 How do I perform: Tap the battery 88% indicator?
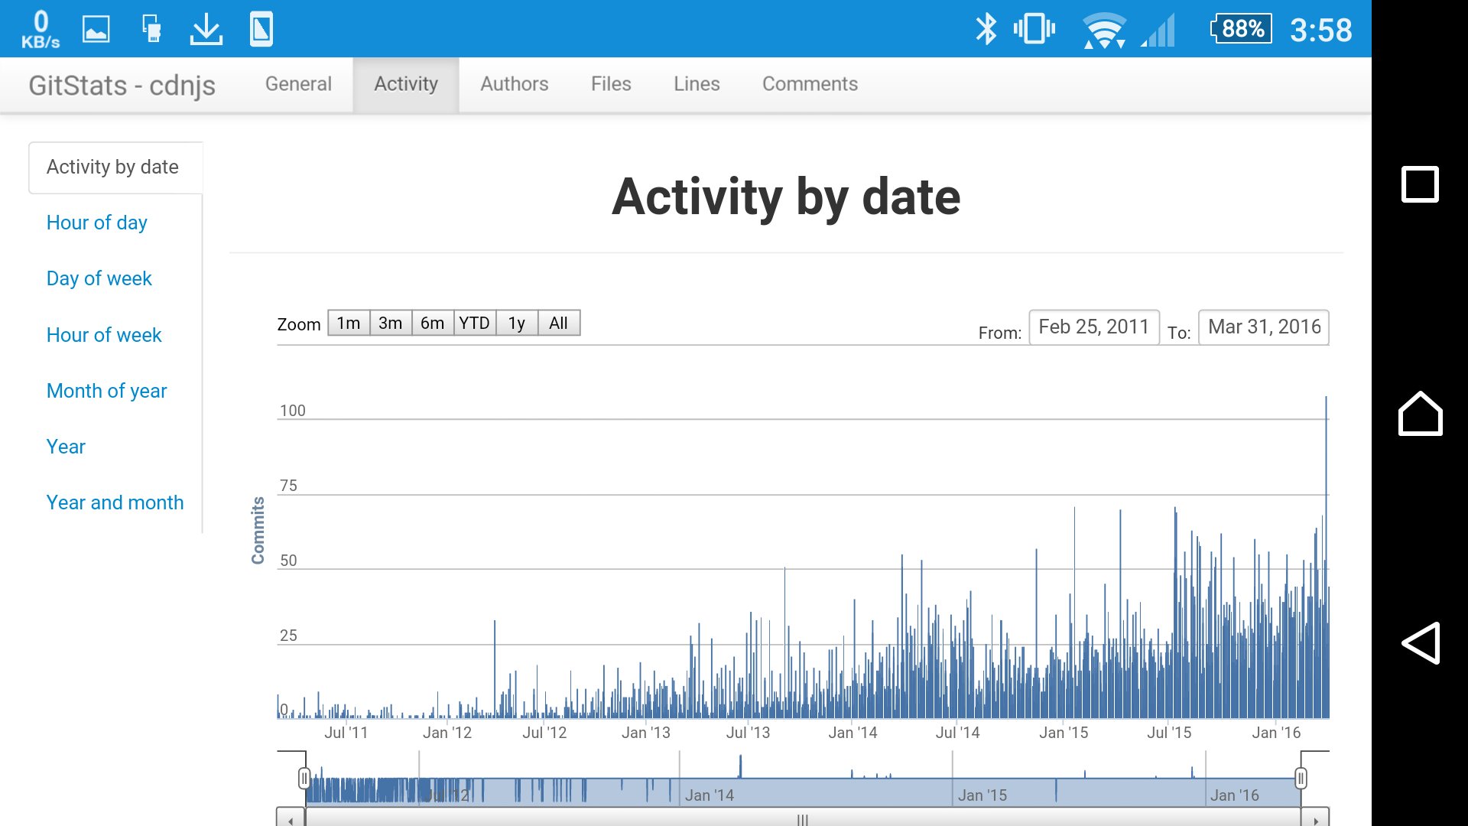(x=1242, y=29)
